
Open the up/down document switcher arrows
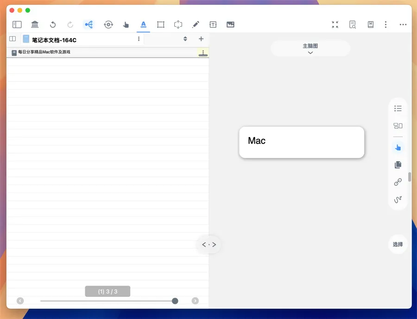[x=185, y=39]
